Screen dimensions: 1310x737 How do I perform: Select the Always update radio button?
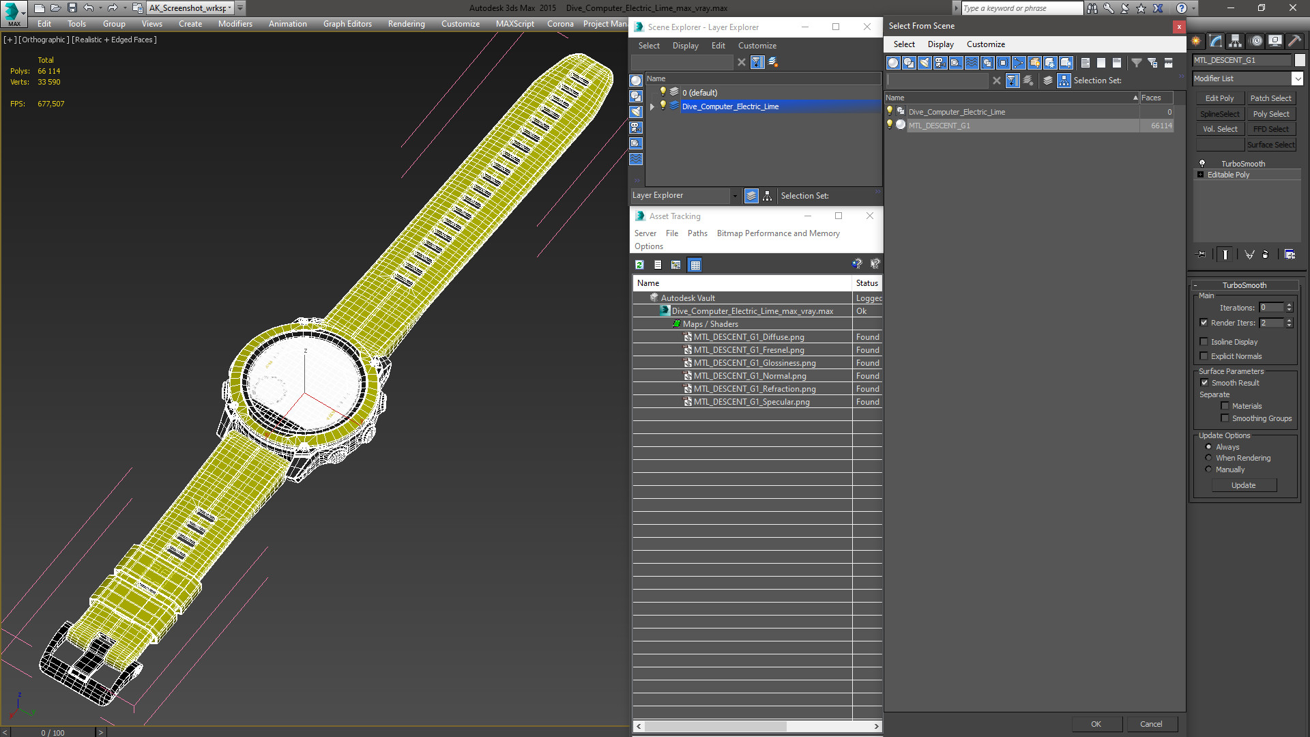[1208, 447]
